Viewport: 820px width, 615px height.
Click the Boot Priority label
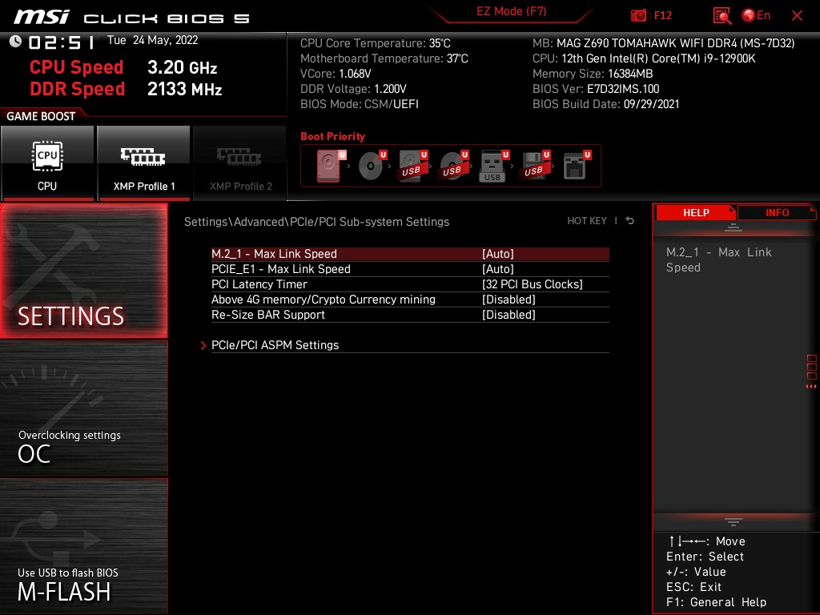(x=332, y=136)
